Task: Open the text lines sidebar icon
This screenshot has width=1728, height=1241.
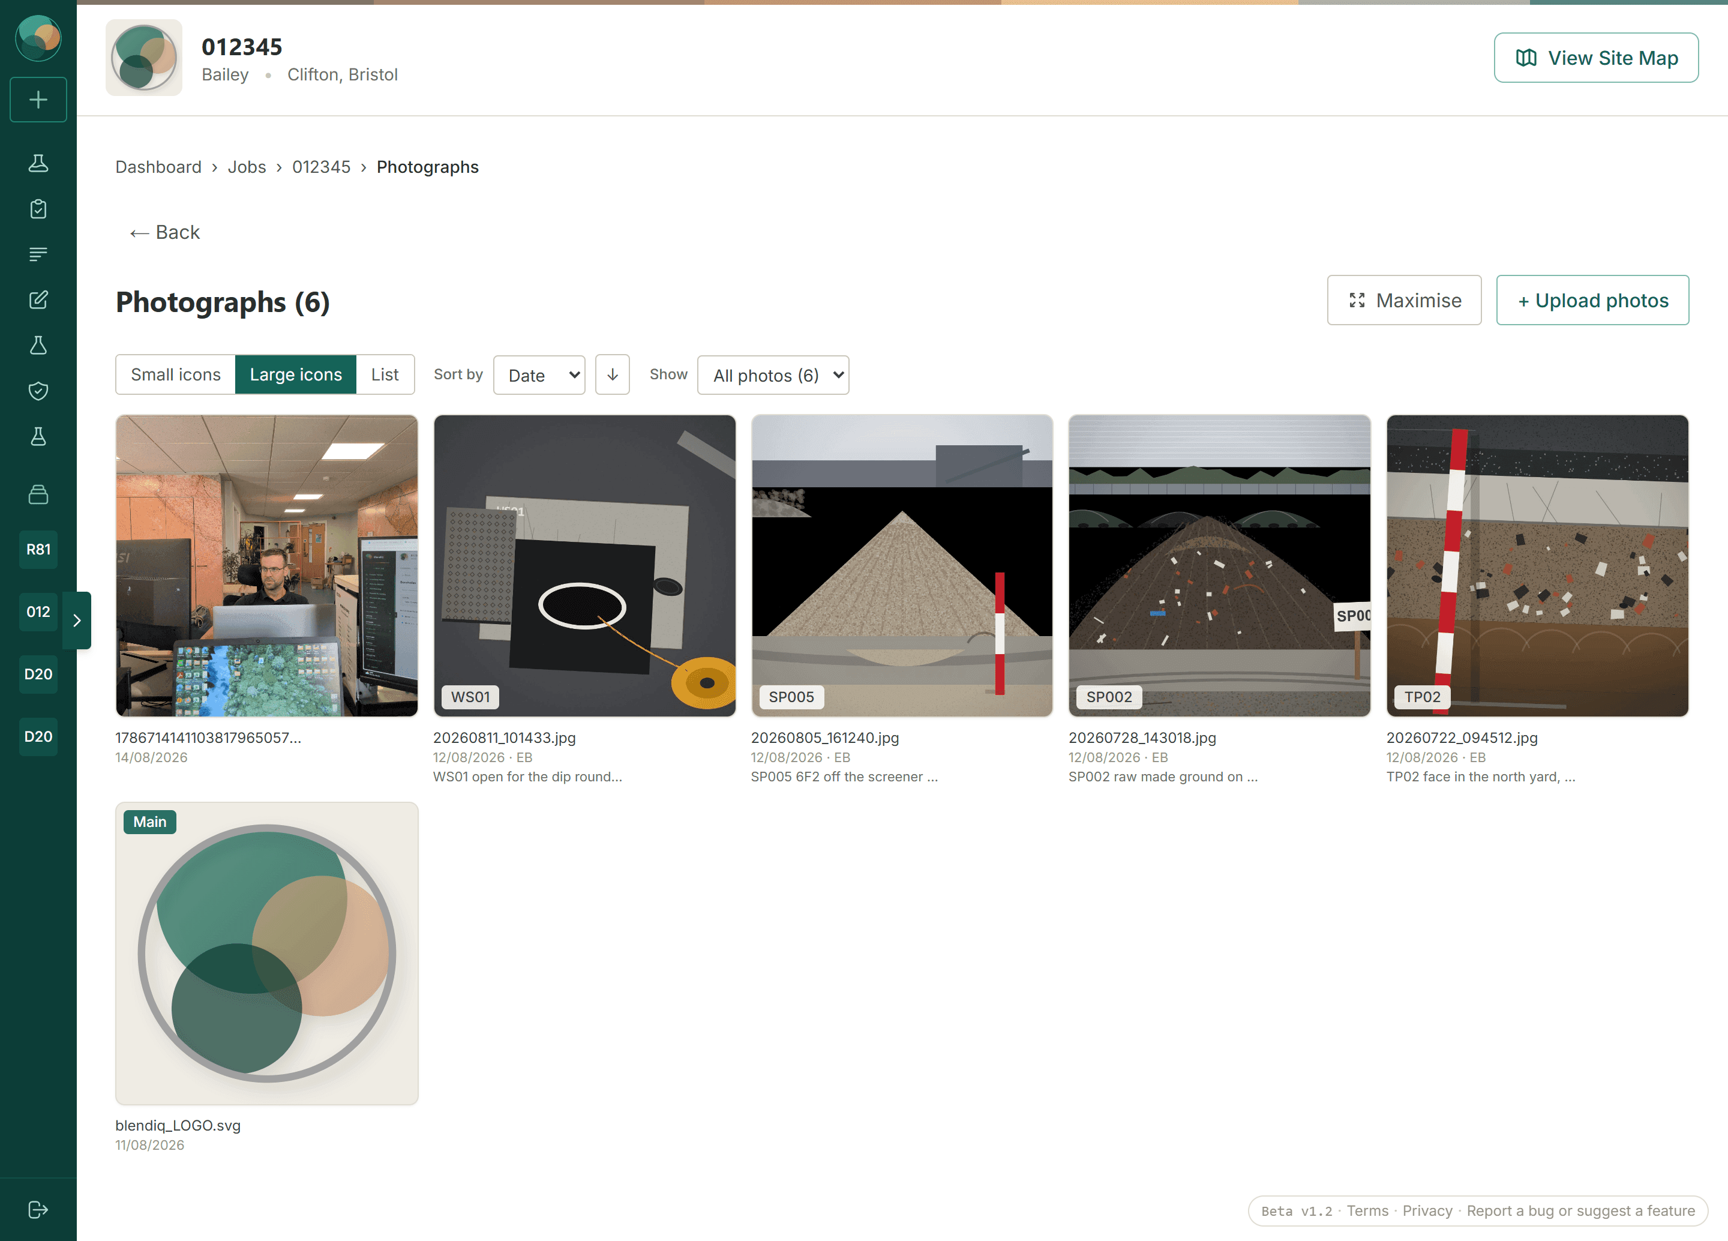Action: (x=38, y=254)
